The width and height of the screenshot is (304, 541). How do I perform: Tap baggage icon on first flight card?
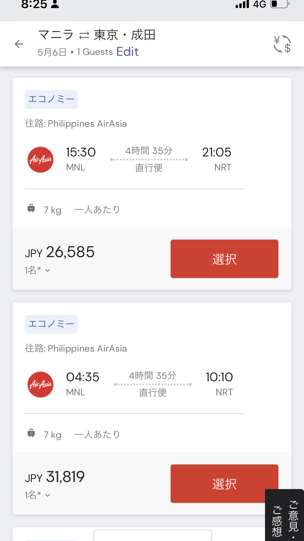coord(31,208)
